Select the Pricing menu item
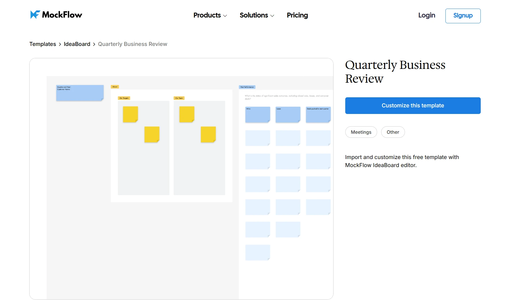This screenshot has width=512, height=308. (x=297, y=15)
